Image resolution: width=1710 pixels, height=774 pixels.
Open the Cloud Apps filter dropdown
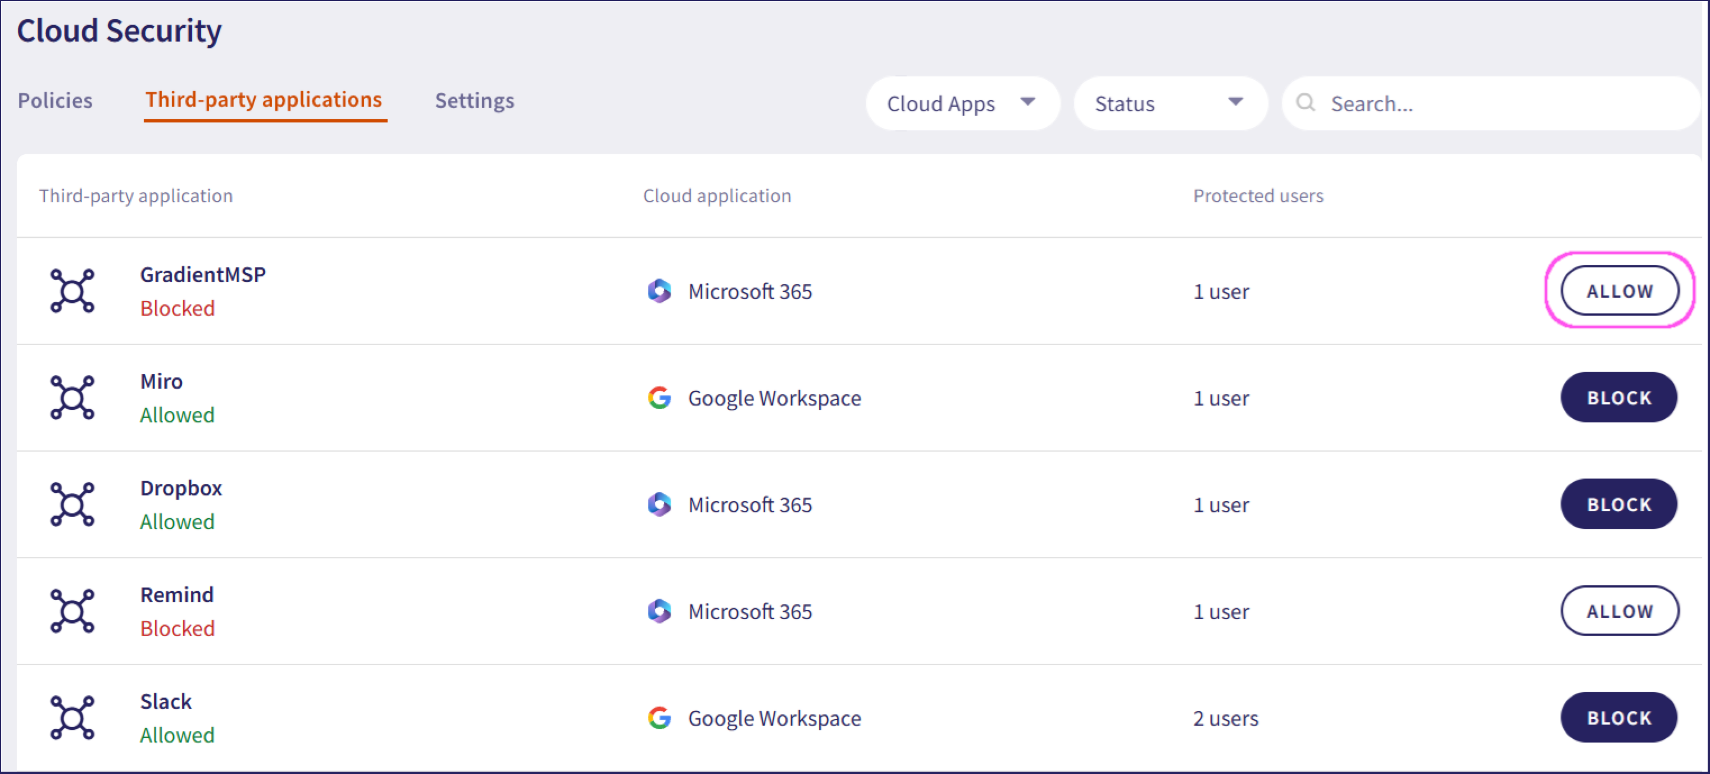point(962,103)
